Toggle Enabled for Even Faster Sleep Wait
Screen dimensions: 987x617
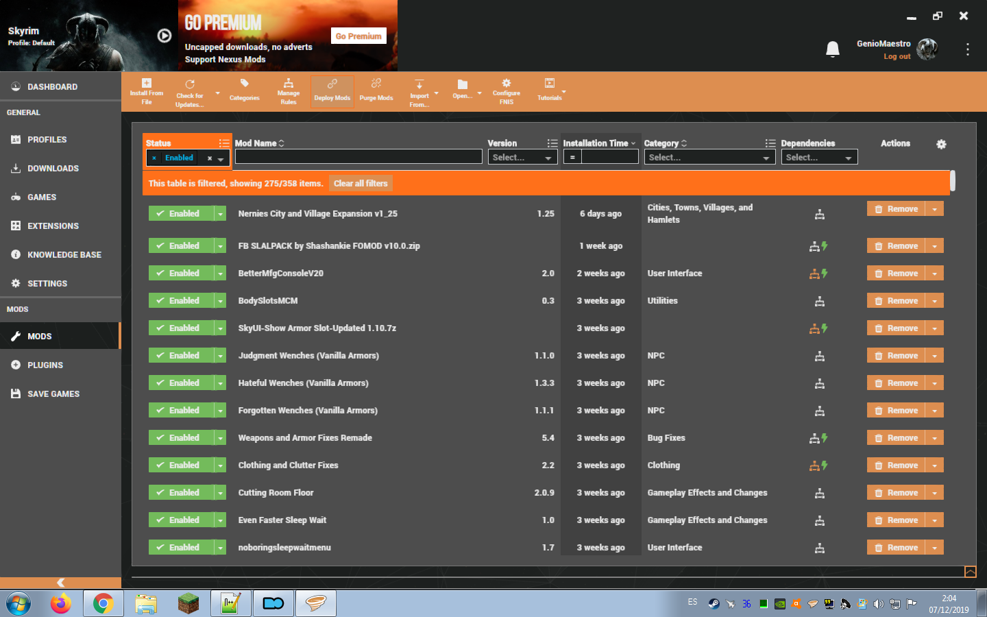click(181, 520)
